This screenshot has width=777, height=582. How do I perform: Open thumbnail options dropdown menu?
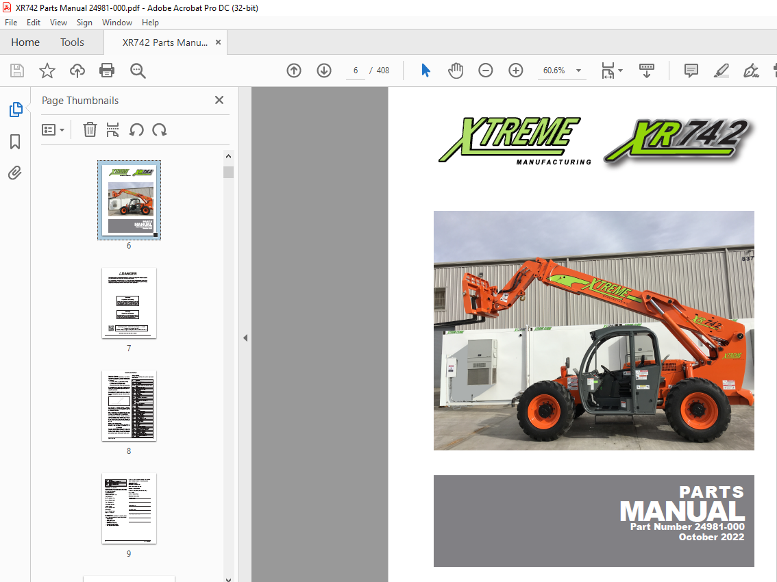tap(53, 130)
